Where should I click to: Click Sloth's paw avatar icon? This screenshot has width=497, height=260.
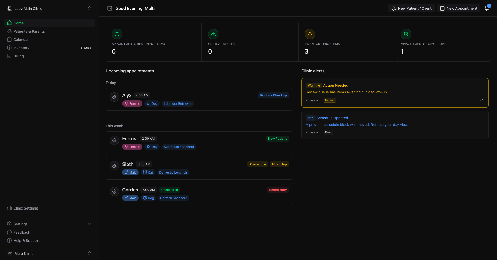coord(114,166)
